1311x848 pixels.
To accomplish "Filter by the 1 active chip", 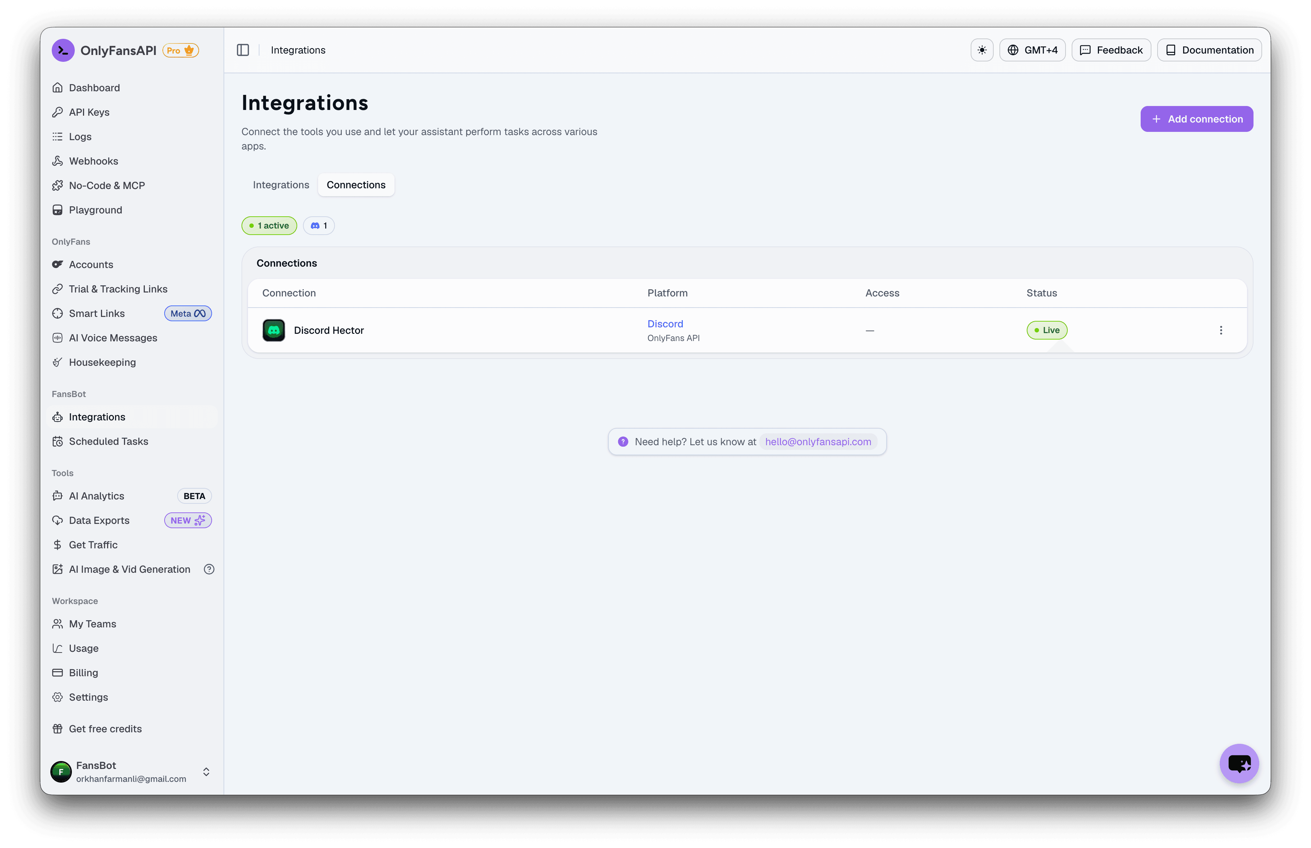I will (269, 225).
